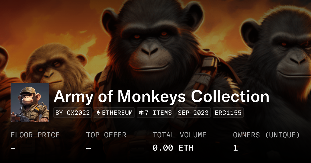The width and height of the screenshot is (311, 163).
Task: Click the 0.00 ETH volume value
Action: click(x=173, y=148)
